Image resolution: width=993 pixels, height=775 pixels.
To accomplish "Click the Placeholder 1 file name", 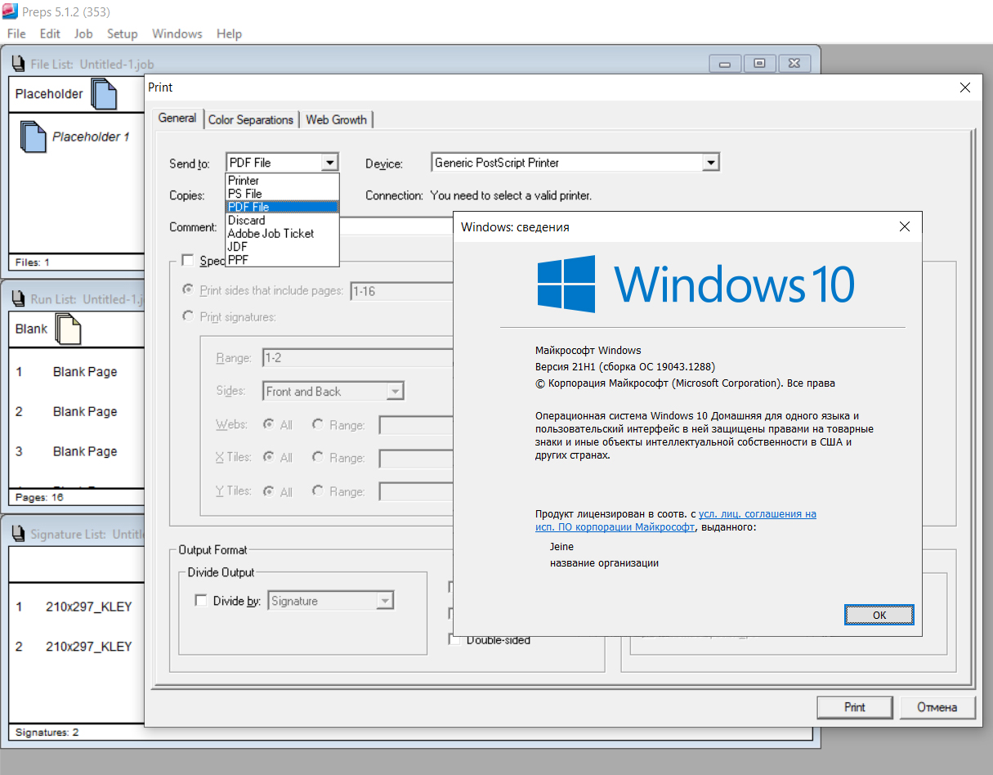I will click(x=91, y=137).
